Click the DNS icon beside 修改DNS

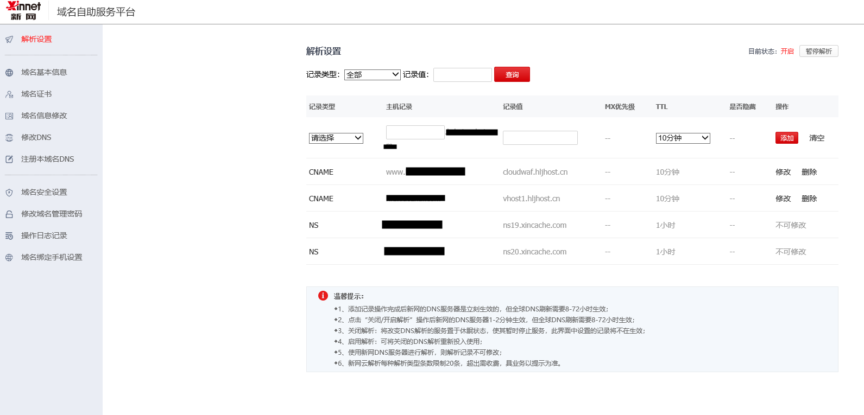coord(9,138)
